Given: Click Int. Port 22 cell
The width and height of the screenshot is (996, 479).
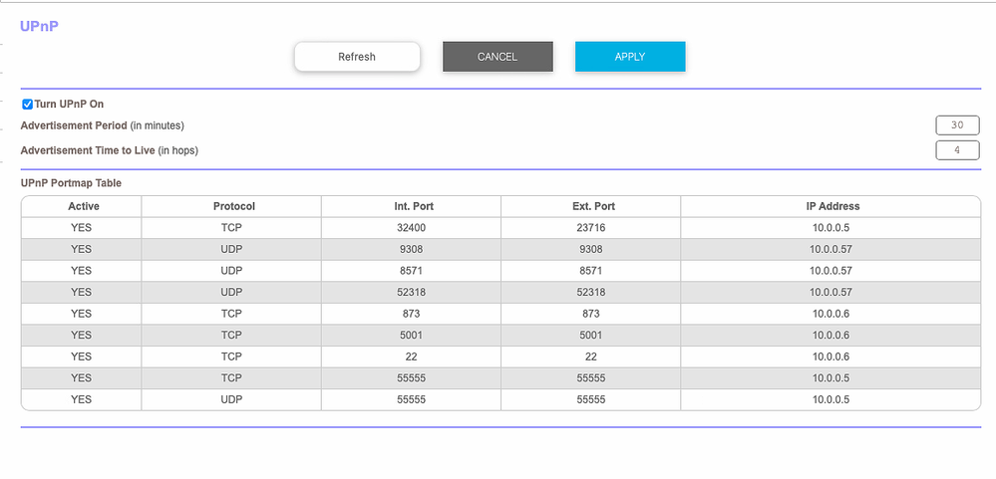Looking at the screenshot, I should [x=411, y=357].
